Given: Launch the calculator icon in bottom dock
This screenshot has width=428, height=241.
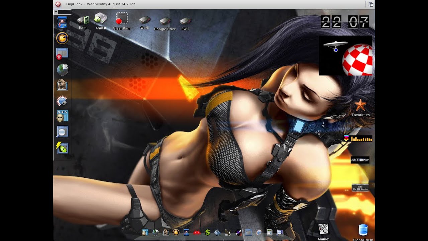Looking at the screenshot, I should coord(269,232).
